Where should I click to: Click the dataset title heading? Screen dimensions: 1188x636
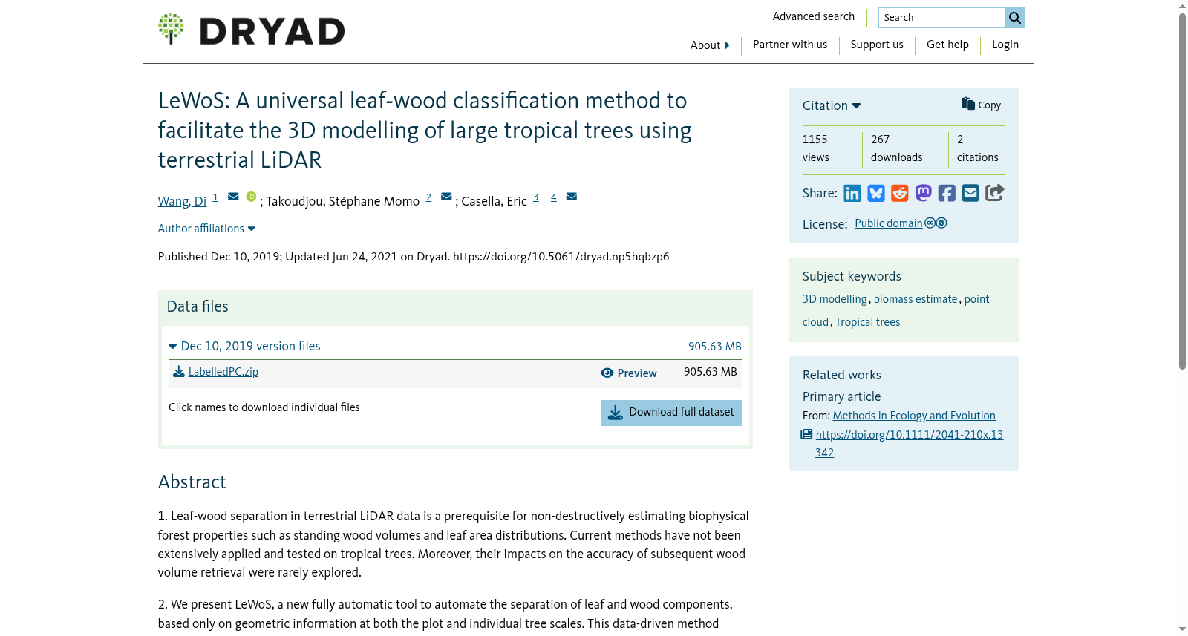click(x=425, y=131)
